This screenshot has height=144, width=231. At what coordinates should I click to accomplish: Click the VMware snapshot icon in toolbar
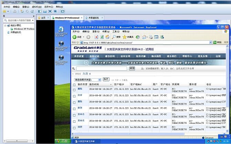[22, 11]
